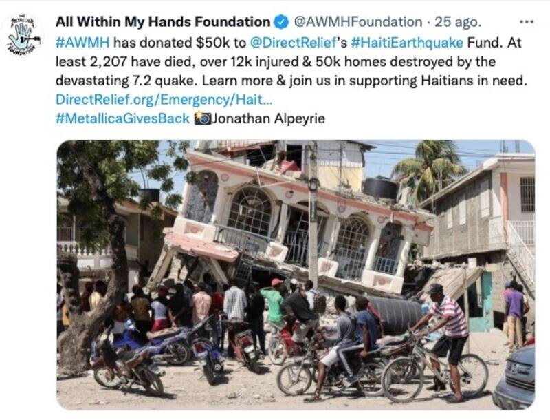
Task: Open the three-dot tweet options menu
Action: pyautogui.click(x=526, y=22)
